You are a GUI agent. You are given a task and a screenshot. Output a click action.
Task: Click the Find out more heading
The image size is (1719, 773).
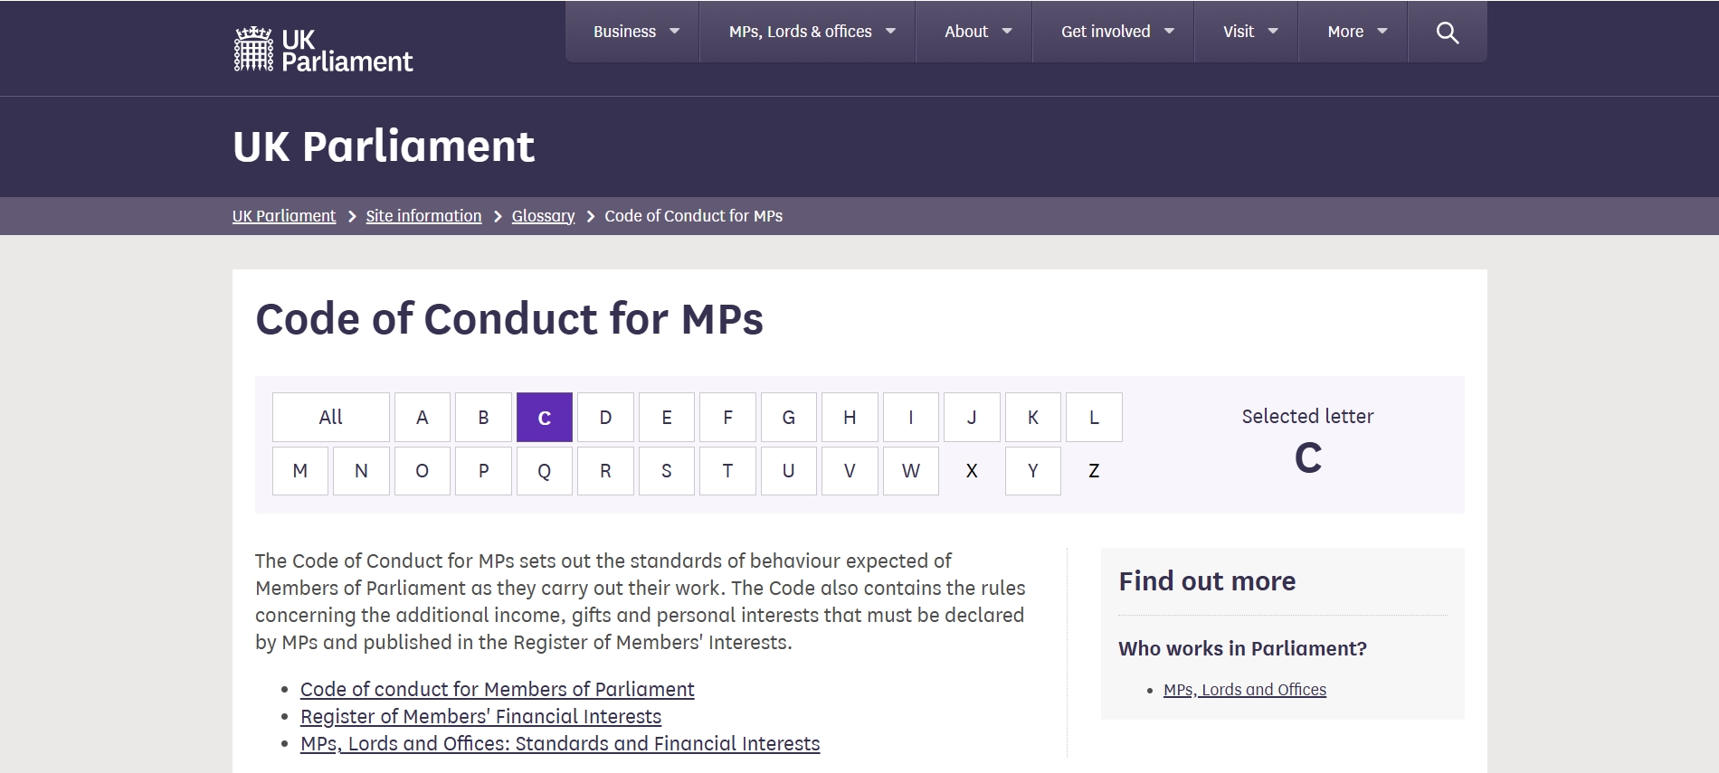tap(1207, 581)
